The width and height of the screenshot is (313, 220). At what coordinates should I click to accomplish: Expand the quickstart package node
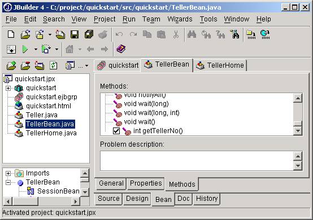click(8, 88)
